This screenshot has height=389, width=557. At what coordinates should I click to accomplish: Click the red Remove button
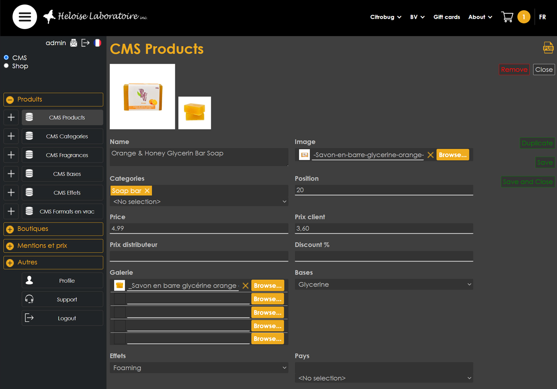(x=514, y=69)
